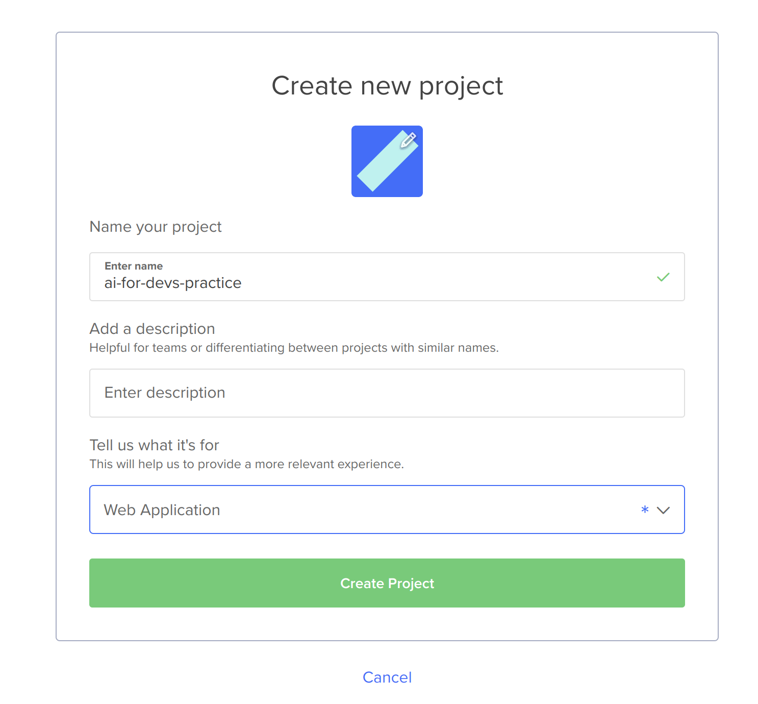758x704 pixels.
Task: Click the blue asterisk in purpose dropdown
Action: click(x=645, y=509)
